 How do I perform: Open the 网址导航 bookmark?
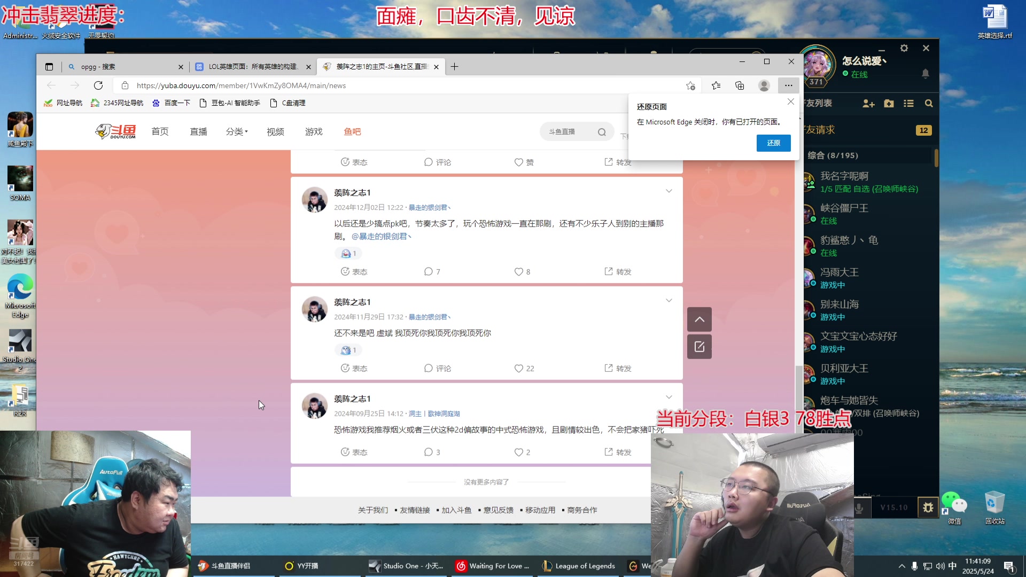pos(63,103)
